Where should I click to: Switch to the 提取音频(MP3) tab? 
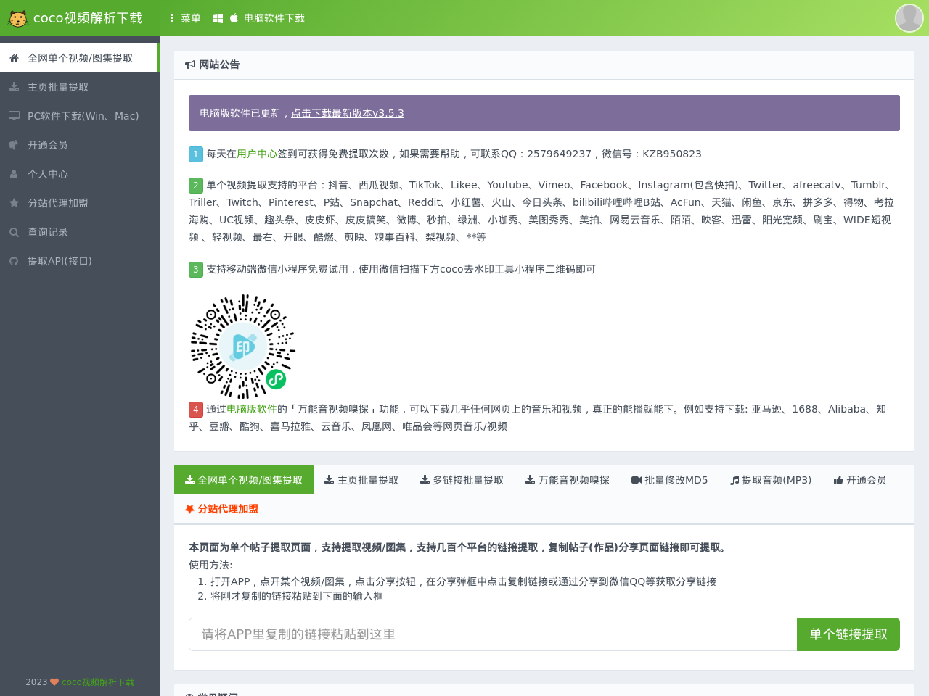771,479
